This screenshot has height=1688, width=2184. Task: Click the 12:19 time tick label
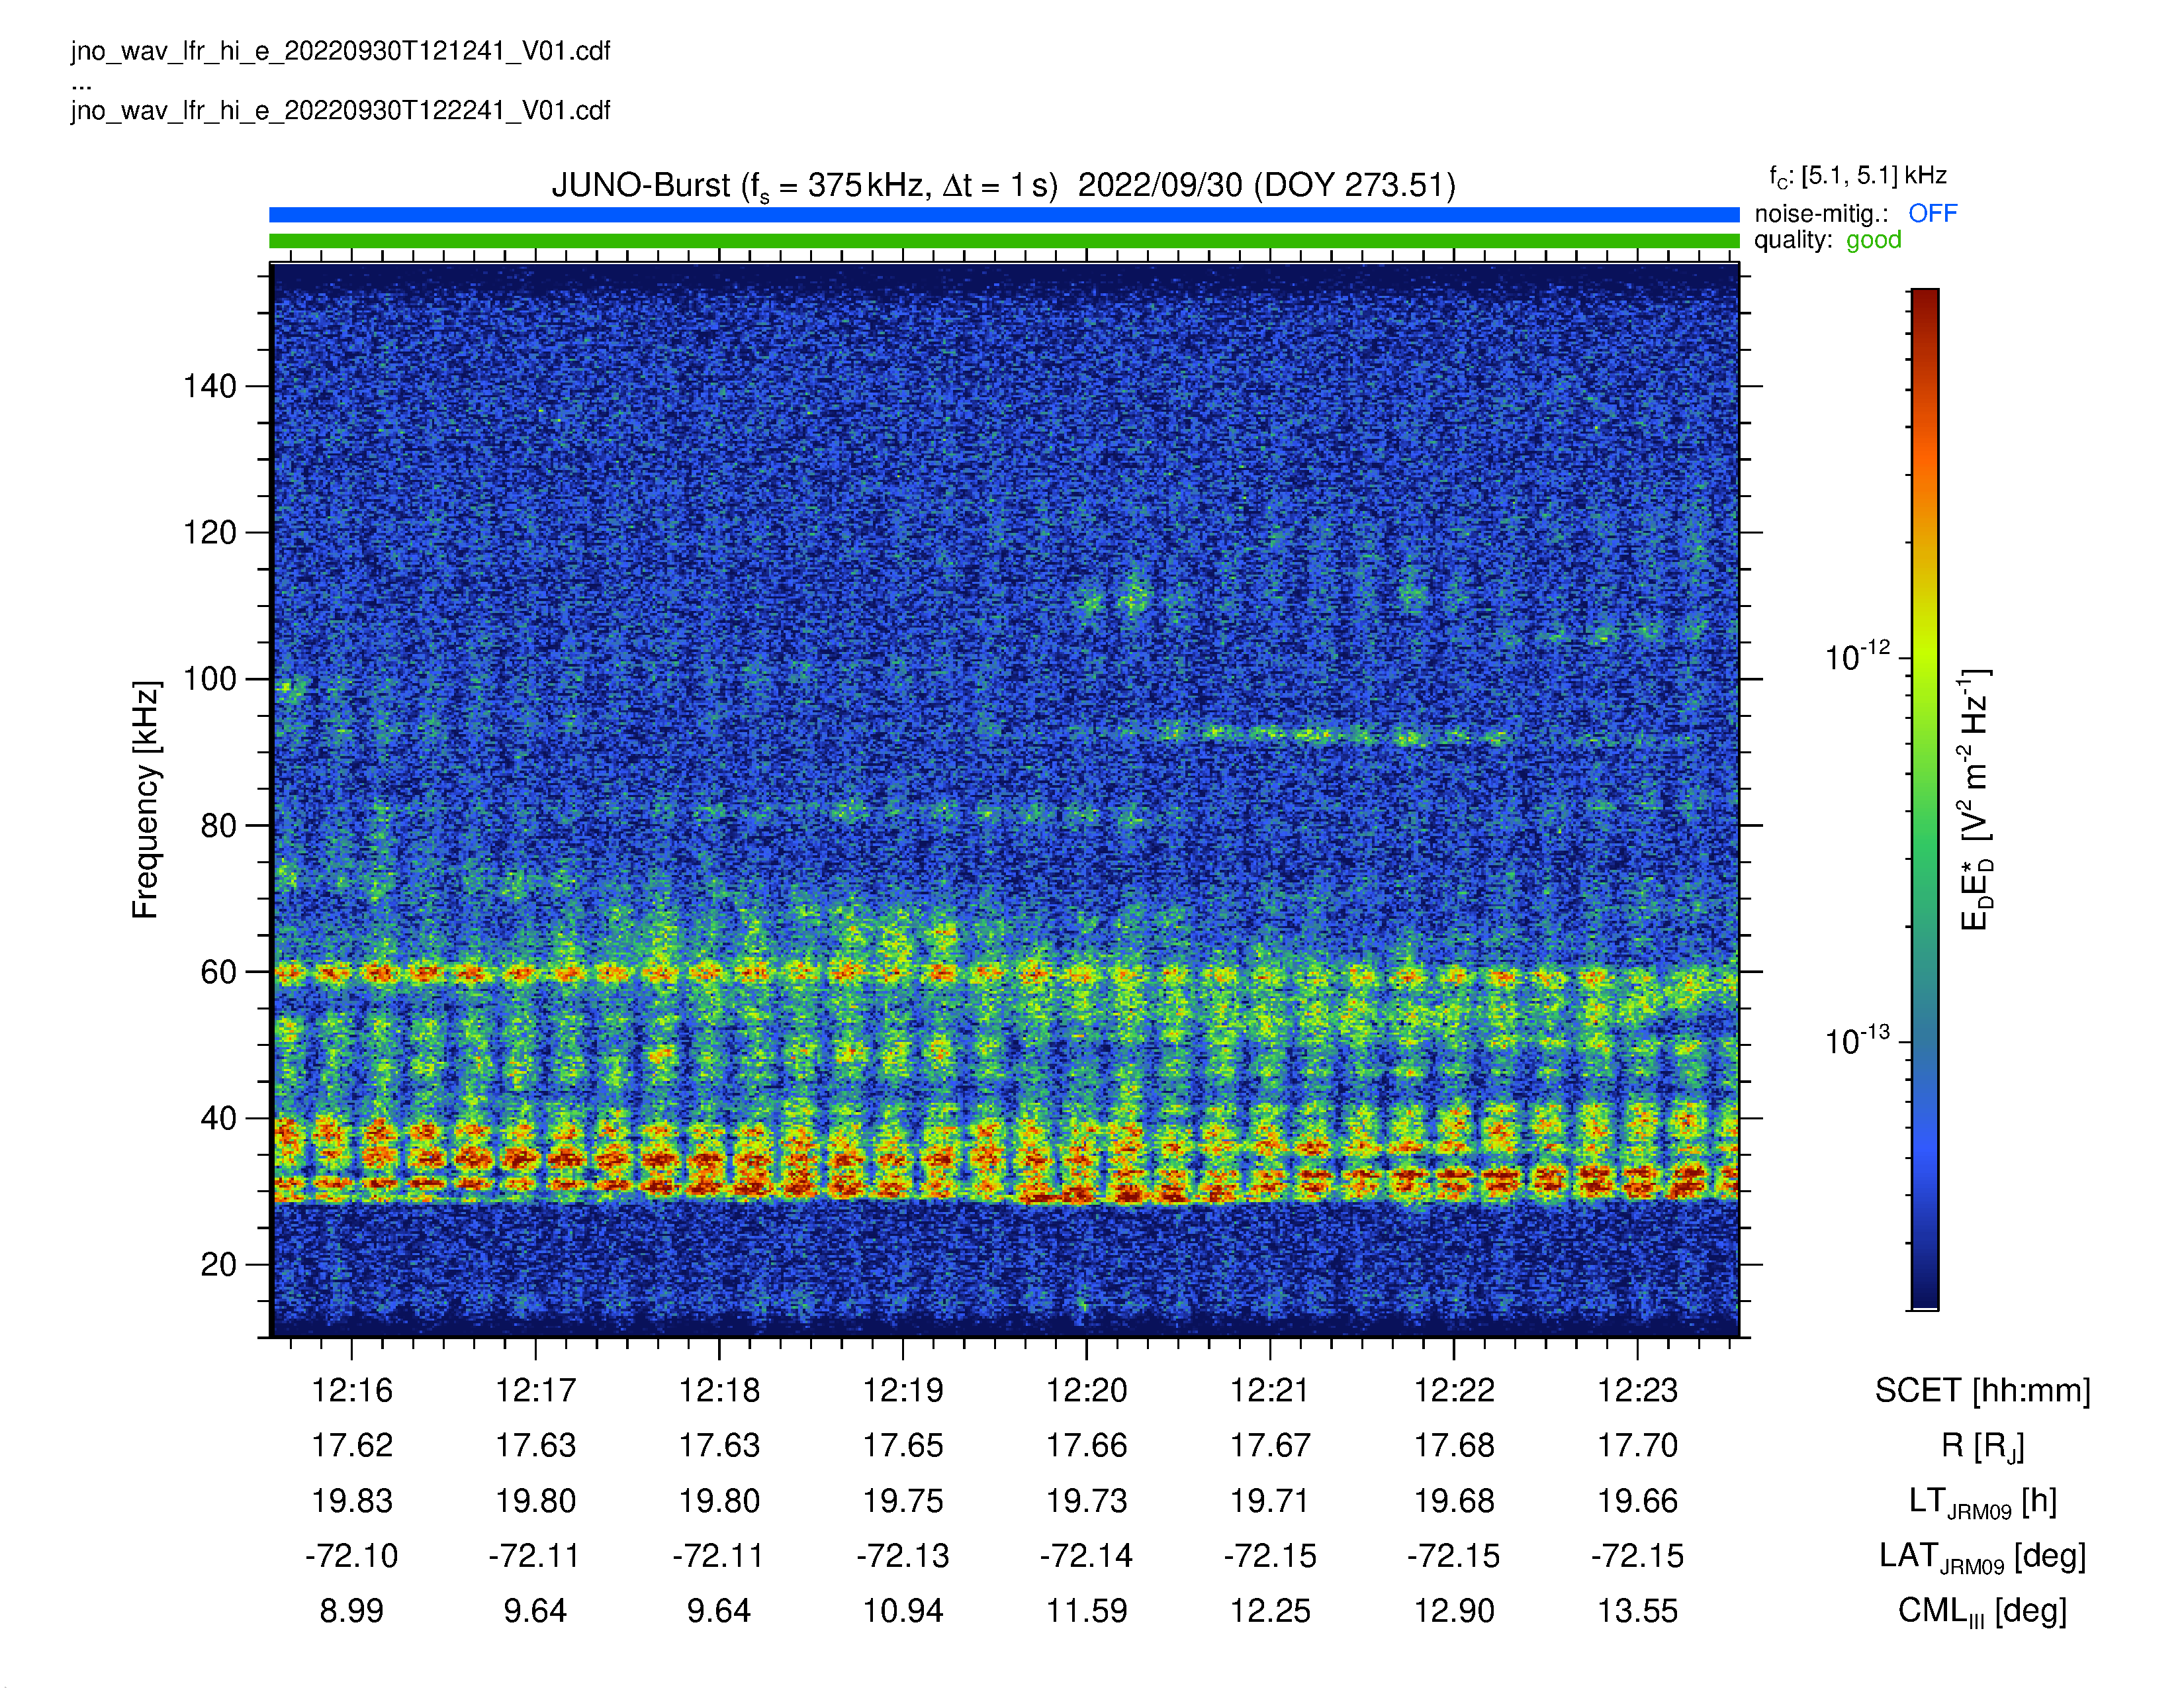pos(903,1390)
